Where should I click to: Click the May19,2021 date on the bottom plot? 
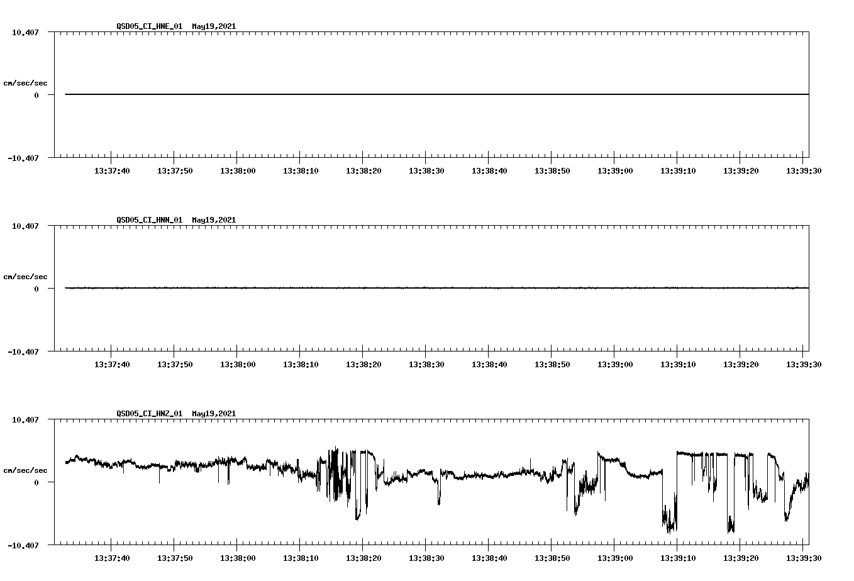tap(214, 413)
